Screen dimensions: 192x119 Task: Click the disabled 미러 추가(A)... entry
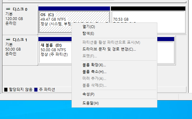tap(114, 78)
